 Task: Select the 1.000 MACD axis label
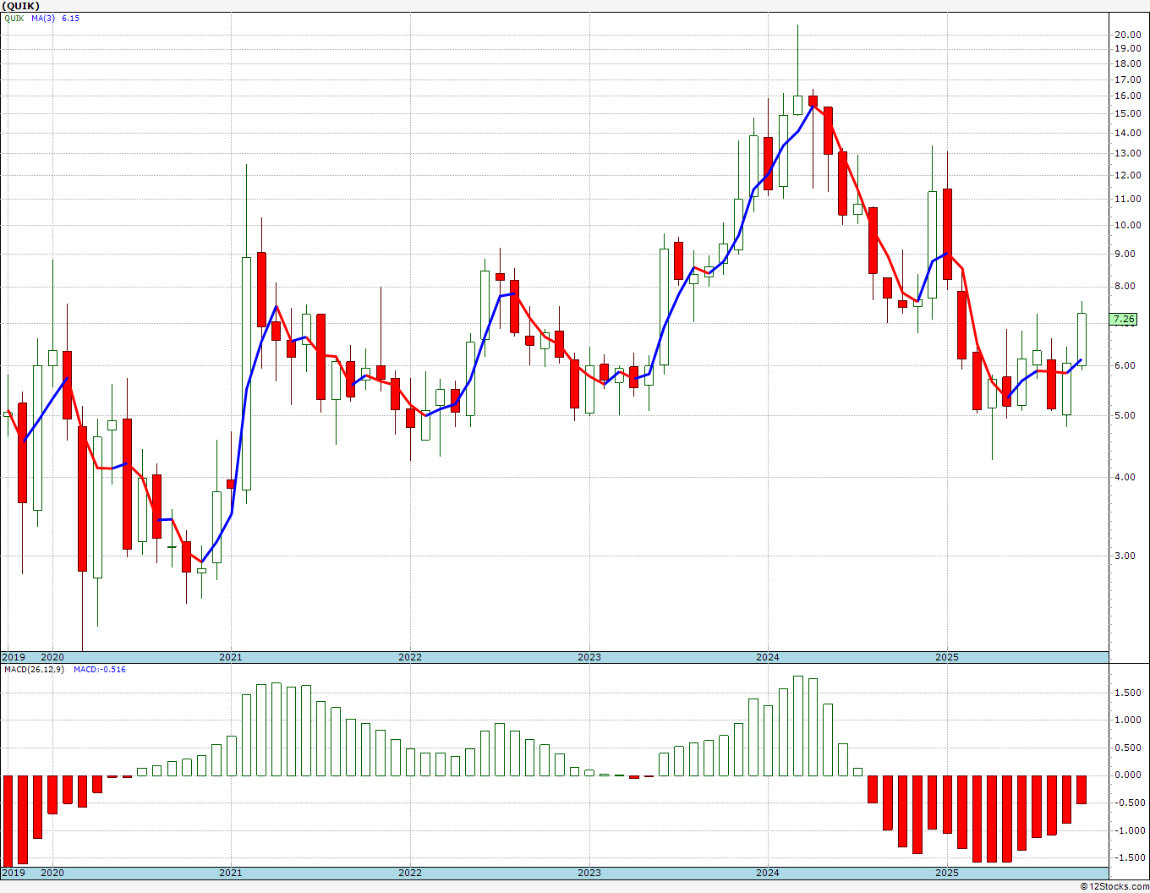click(x=1128, y=720)
